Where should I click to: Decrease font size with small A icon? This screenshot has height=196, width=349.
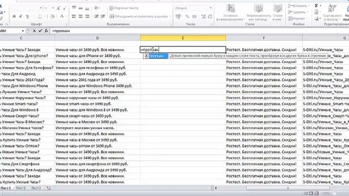(x=64, y=8)
